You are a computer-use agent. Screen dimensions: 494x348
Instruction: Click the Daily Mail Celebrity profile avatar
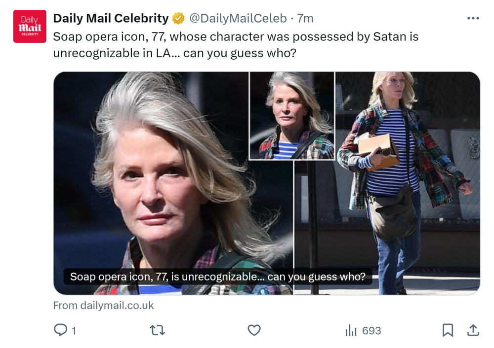pos(30,26)
